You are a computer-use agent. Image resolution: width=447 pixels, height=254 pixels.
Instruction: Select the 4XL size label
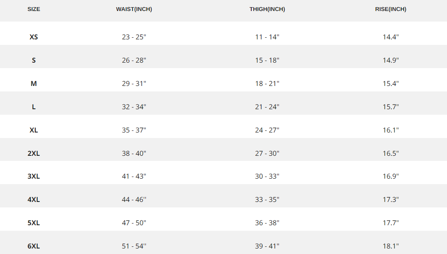pos(34,199)
